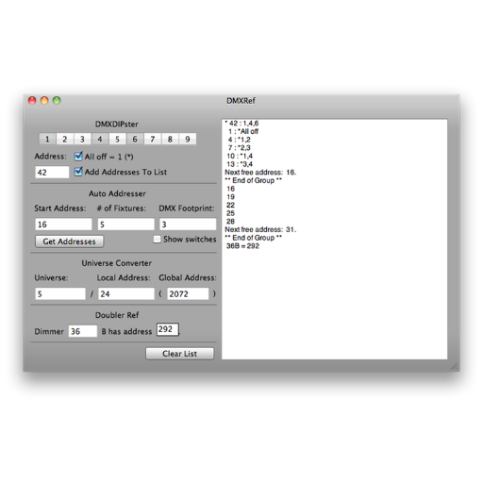
Task: Click the B address field showing 292
Action: pyautogui.click(x=168, y=329)
